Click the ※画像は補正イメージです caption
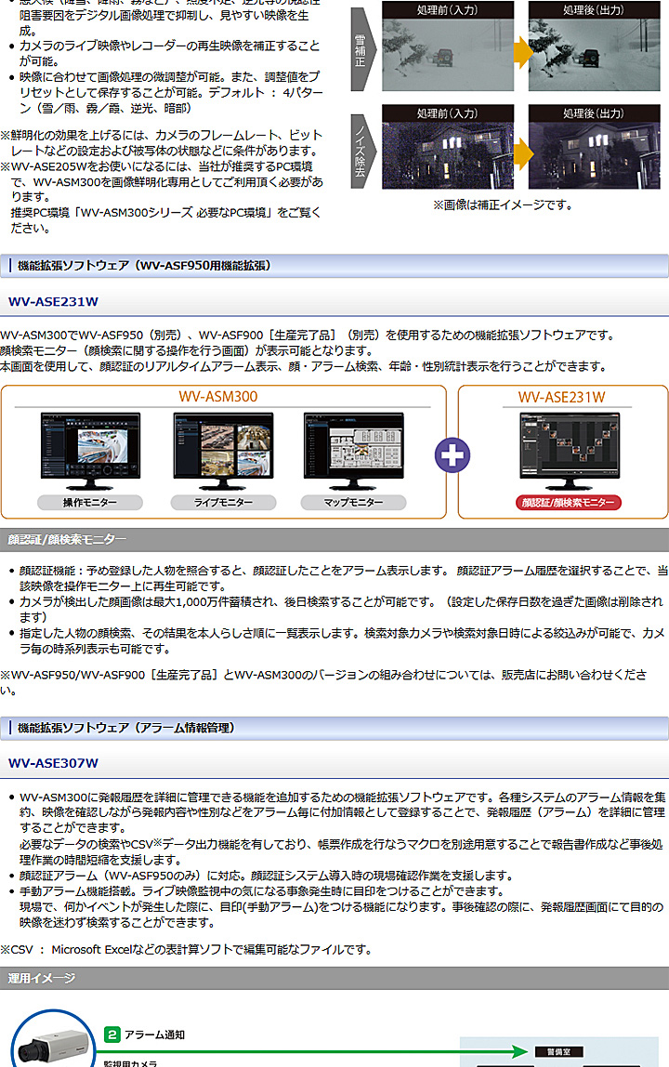 pos(503,204)
